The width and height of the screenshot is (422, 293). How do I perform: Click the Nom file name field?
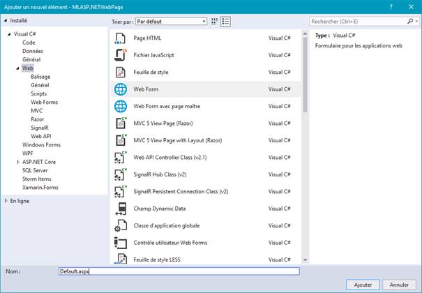pos(179,271)
